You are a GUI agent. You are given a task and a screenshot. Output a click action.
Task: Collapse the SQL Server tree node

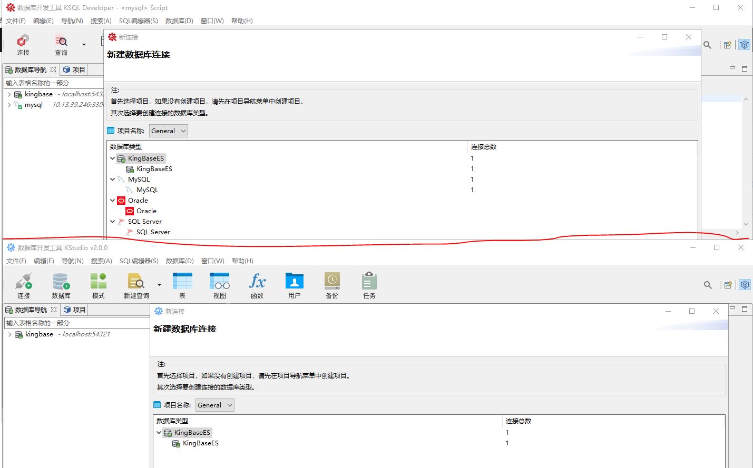(x=113, y=222)
